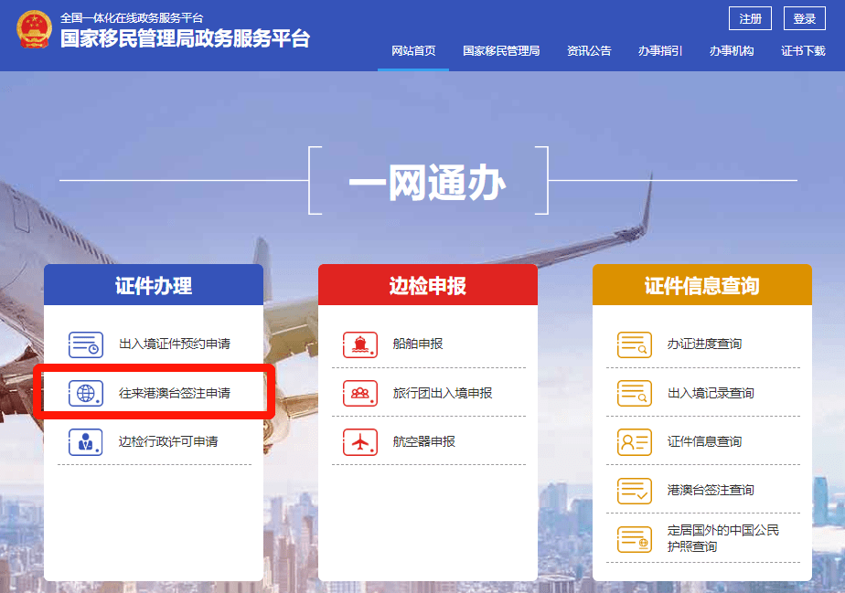Click the ship icon for 船舶申报
The width and height of the screenshot is (845, 593).
360,344
